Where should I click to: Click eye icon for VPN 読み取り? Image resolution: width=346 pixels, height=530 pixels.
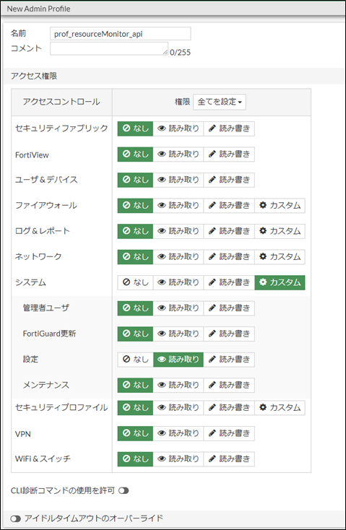162,433
